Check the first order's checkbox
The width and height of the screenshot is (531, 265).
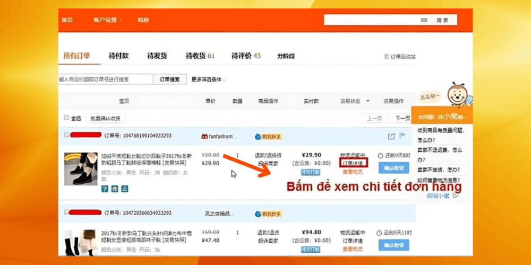[66, 135]
